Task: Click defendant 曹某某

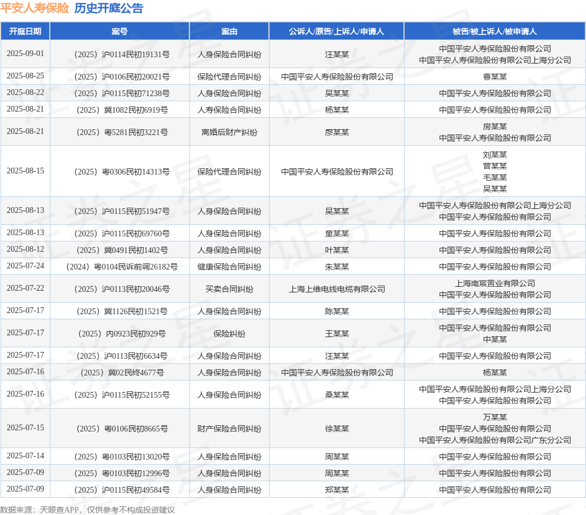Action: click(x=495, y=77)
